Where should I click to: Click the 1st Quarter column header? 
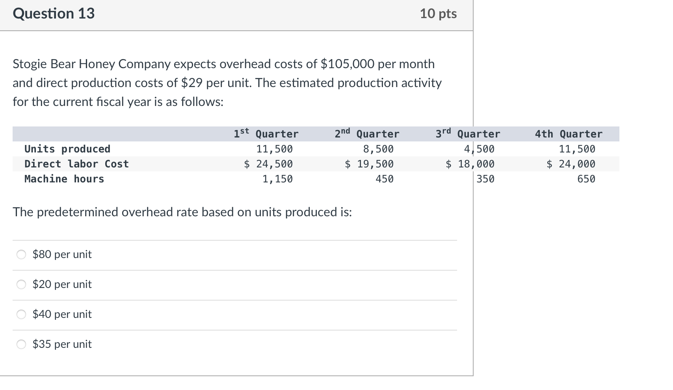[266, 134]
